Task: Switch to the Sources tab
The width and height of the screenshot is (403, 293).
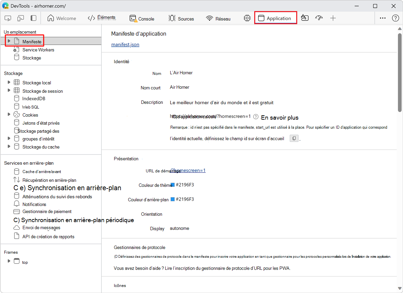Action: 181,18
